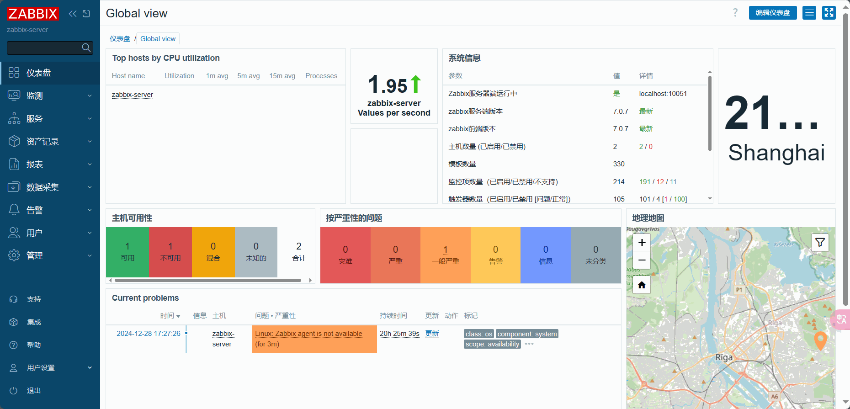Expand the 资产记录 inventory menu

coord(50,141)
